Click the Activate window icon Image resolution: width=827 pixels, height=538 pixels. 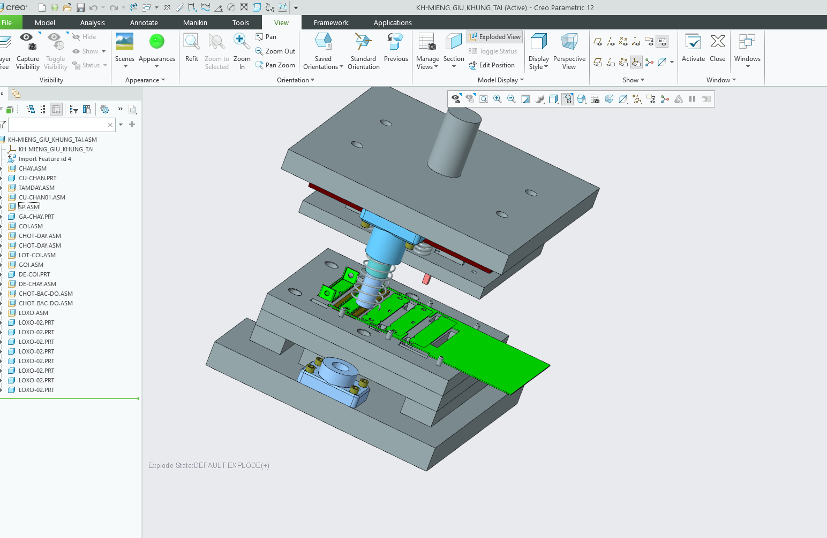(693, 43)
